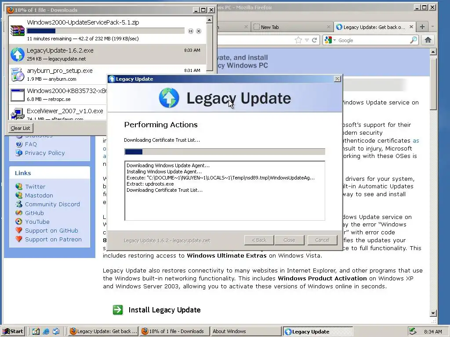450x337 pixels.
Task: Click the LegacyUpdate-1.6.2.exe globe icon
Action: click(18, 54)
